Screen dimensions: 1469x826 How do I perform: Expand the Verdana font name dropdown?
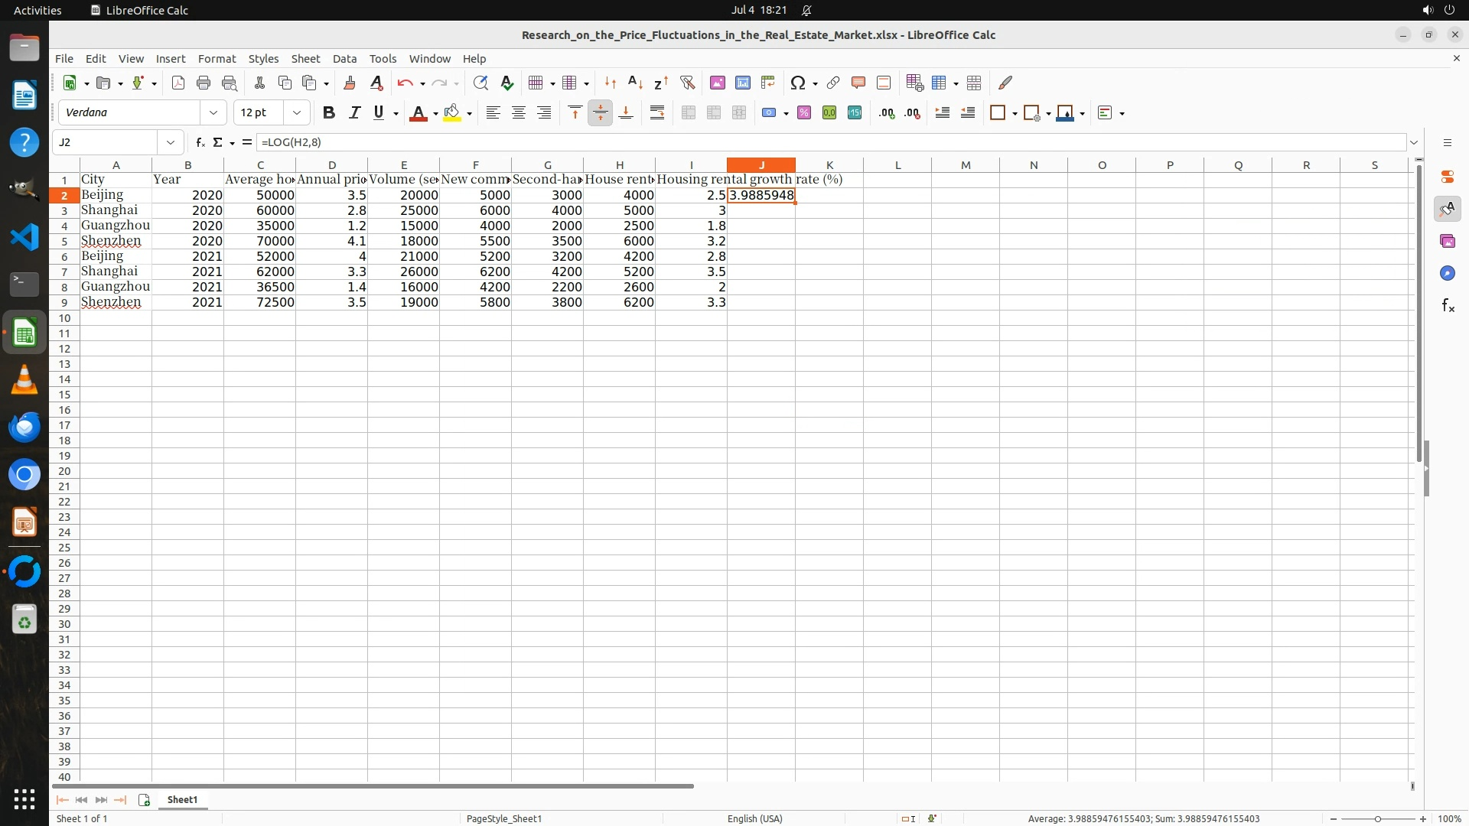click(213, 112)
